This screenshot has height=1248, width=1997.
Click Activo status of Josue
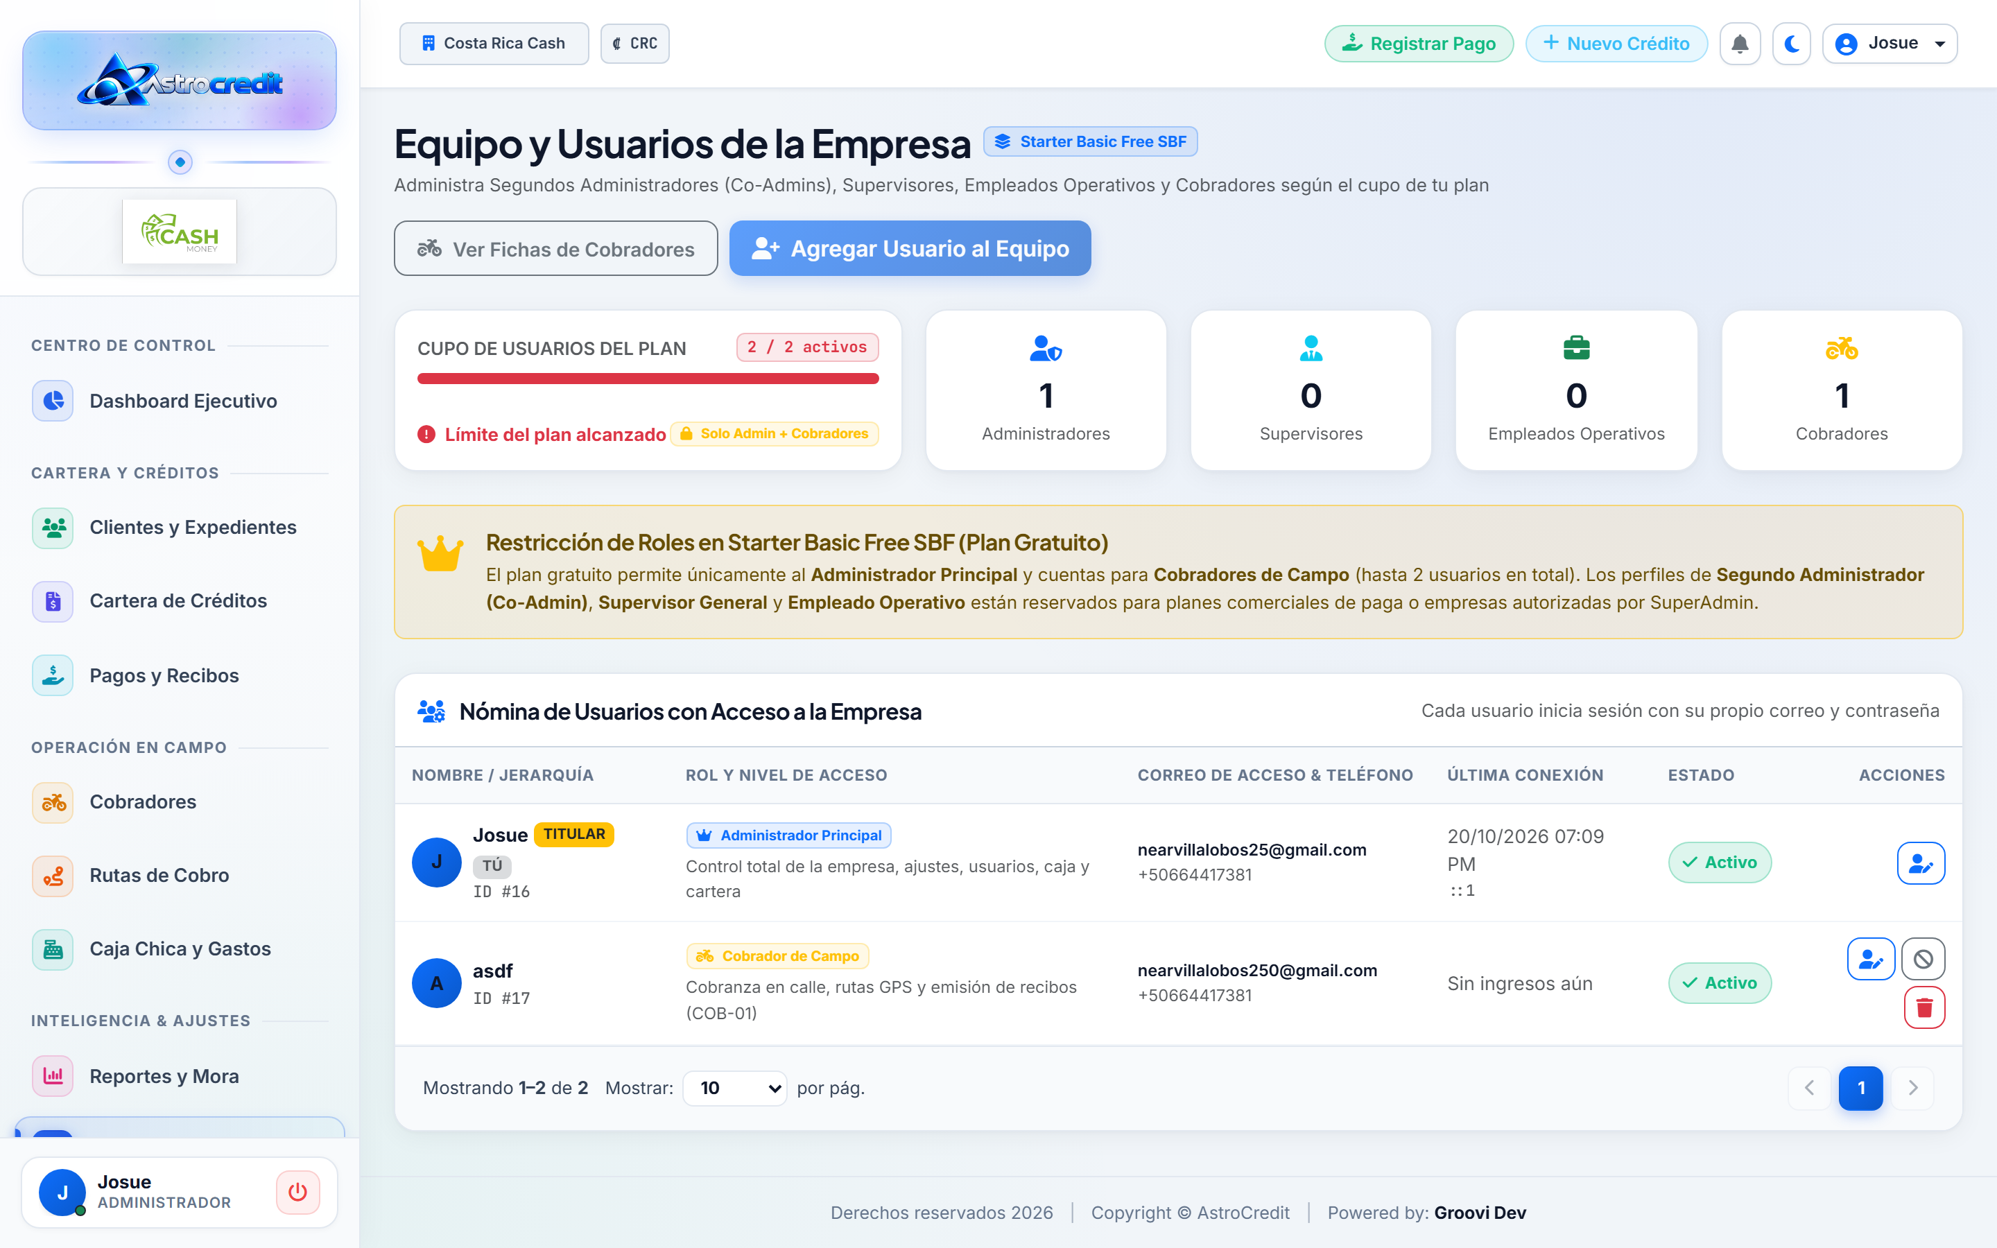1720,863
